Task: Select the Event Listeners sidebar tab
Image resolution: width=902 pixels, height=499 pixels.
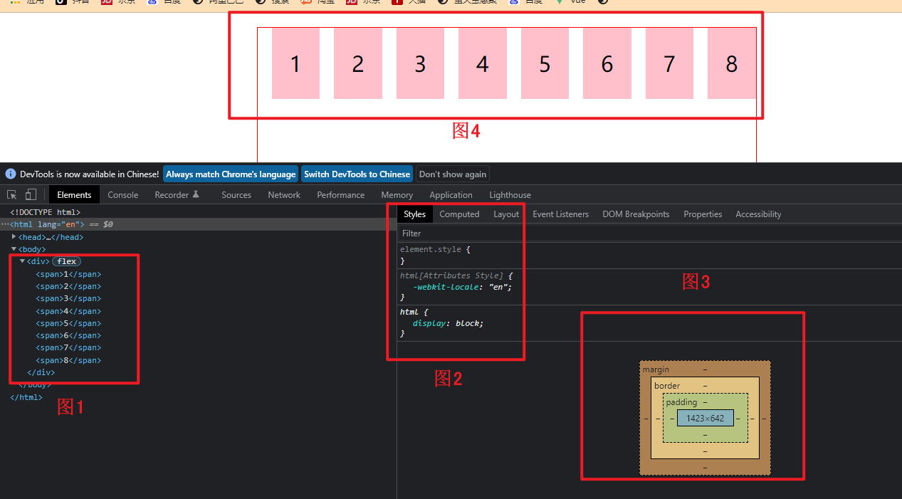Action: (561, 214)
